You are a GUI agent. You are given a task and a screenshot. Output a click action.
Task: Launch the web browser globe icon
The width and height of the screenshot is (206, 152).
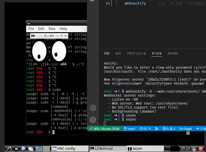coord(23,149)
